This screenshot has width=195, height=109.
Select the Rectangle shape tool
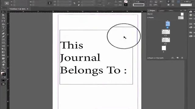tap(3, 43)
